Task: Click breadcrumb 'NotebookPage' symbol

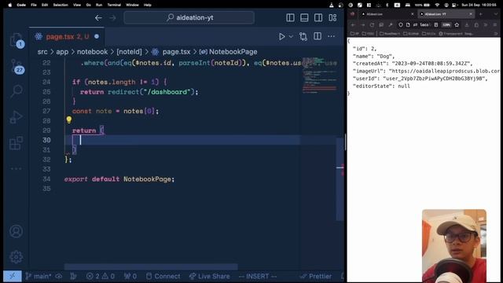Action: click(x=233, y=52)
